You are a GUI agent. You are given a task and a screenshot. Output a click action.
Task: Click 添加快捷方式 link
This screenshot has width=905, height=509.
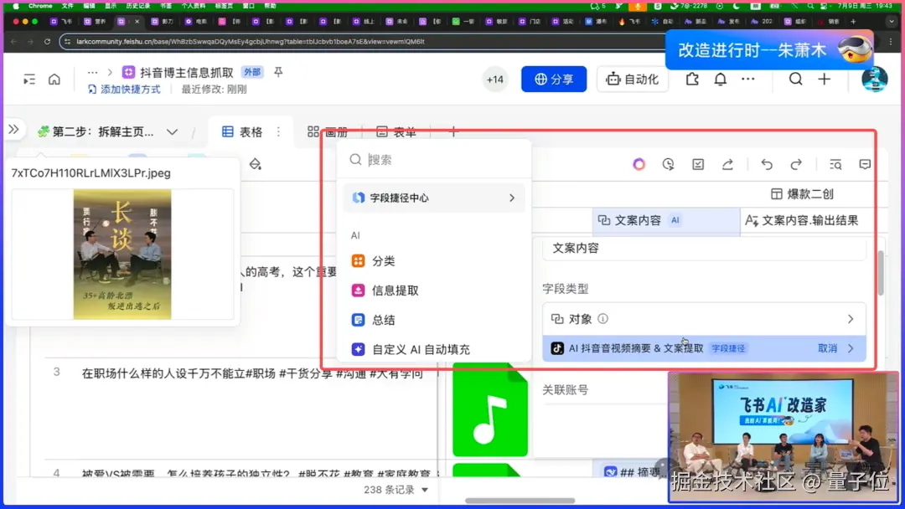point(125,90)
